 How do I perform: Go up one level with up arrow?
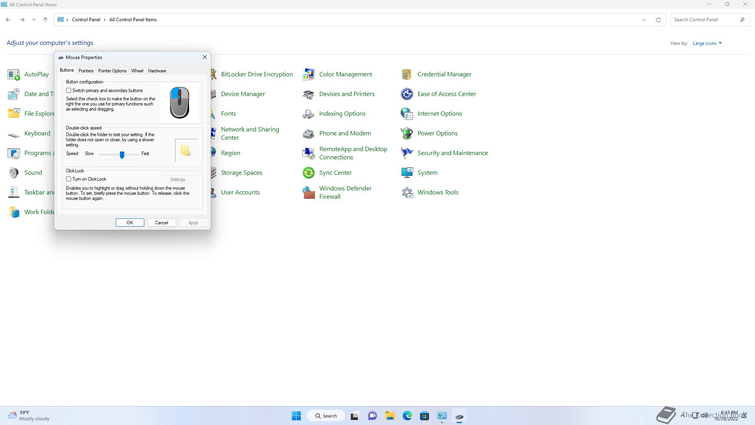tap(45, 20)
